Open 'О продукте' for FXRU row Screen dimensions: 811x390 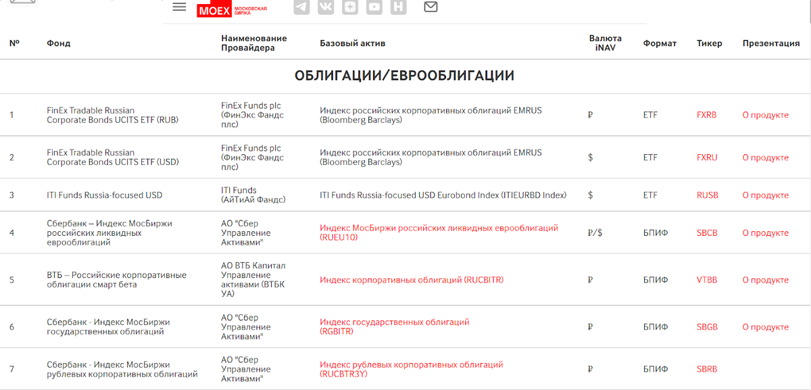tap(766, 157)
